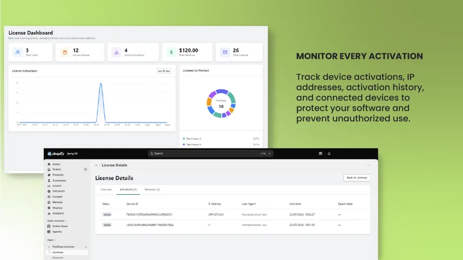Click the Shopify logo in the top bar
Image resolution: width=463 pixels, height=260 pixels.
coord(56,154)
